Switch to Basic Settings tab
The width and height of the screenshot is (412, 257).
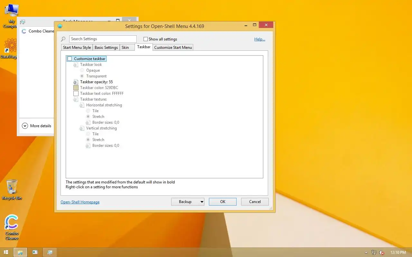point(106,48)
